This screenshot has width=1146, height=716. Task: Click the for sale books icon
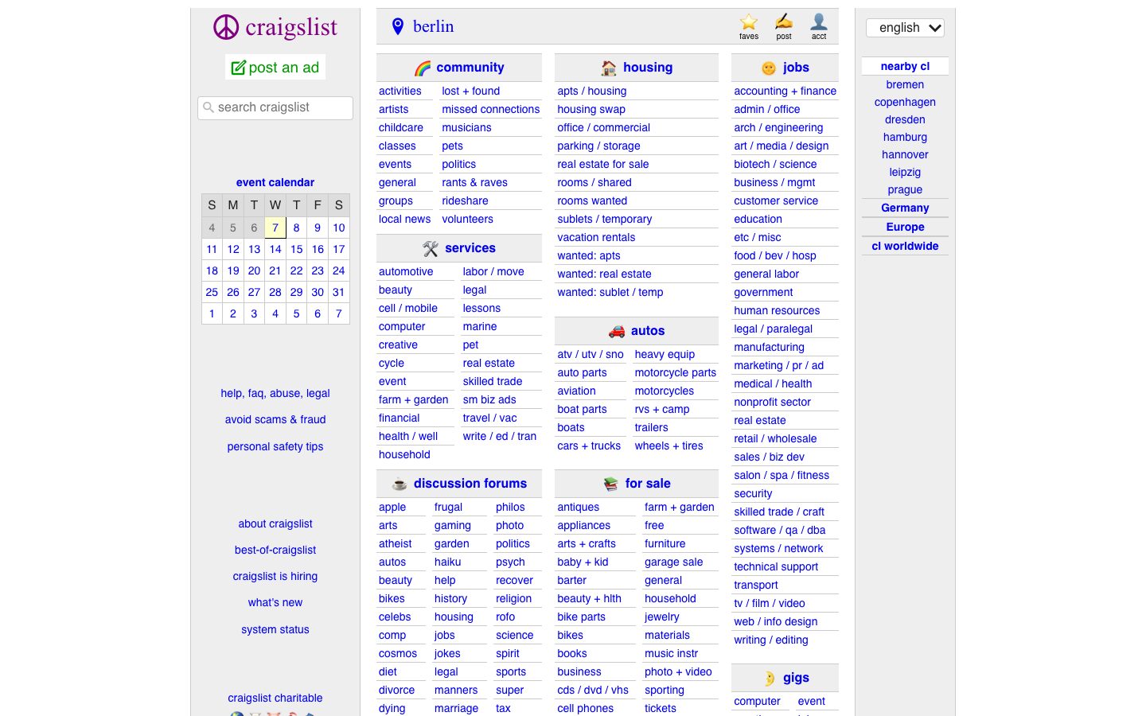pos(611,484)
